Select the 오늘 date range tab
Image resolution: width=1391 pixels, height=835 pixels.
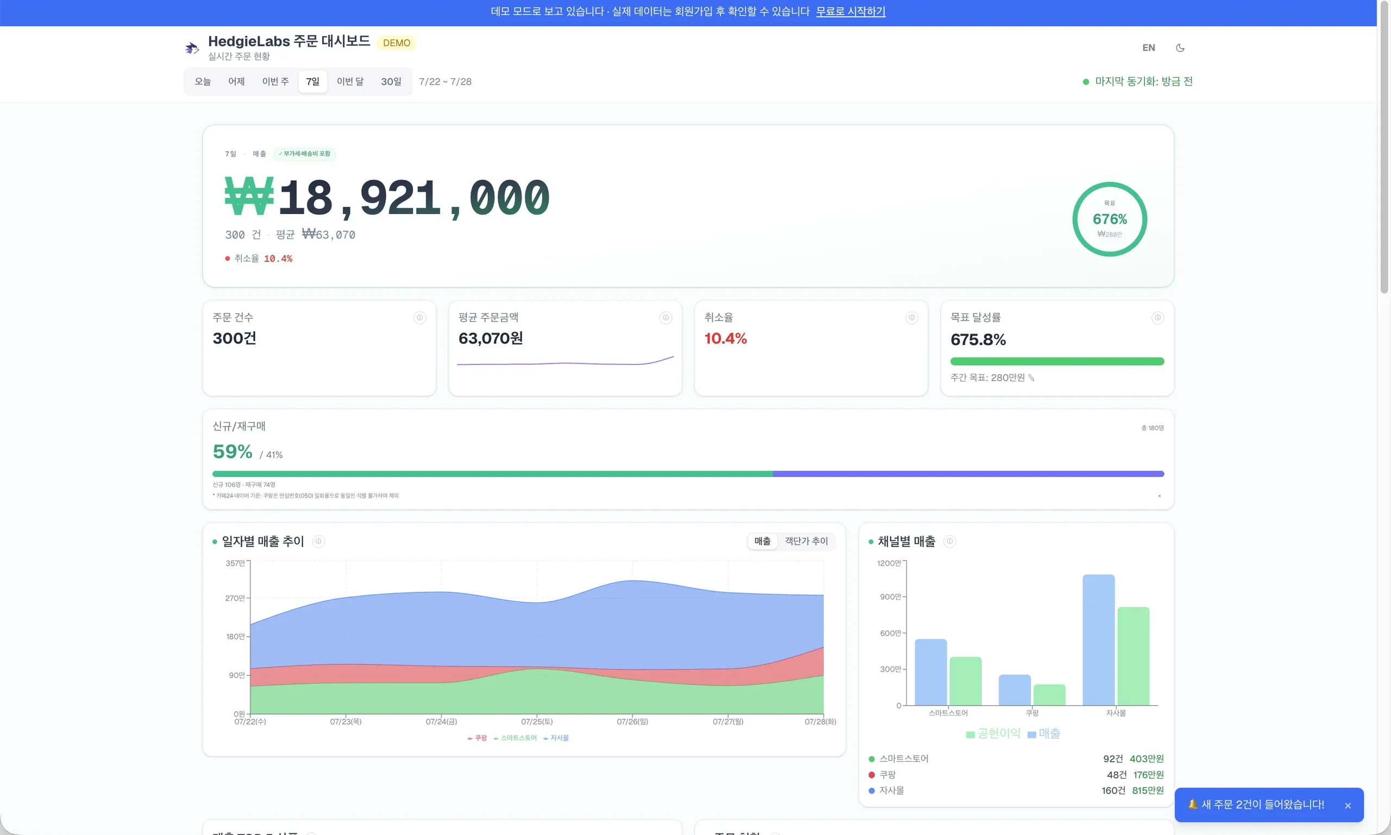(203, 81)
